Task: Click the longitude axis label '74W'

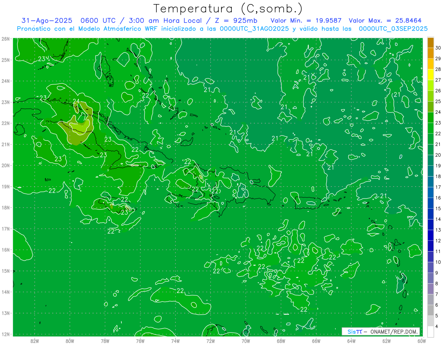Action: click(x=175, y=341)
